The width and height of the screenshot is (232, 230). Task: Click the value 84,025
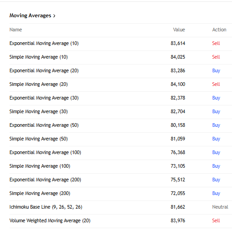[178, 57]
